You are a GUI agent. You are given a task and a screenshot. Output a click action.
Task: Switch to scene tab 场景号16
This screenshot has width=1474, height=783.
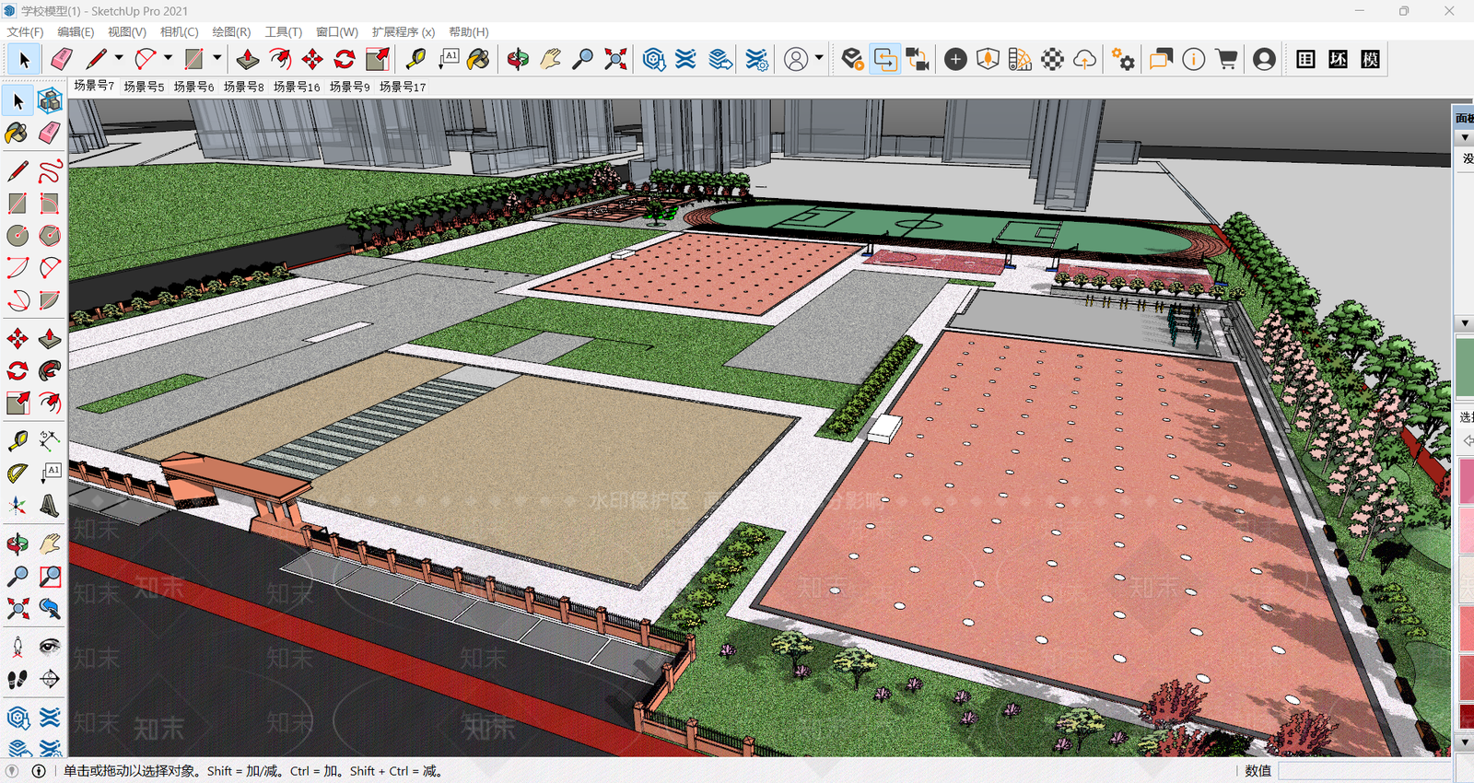(297, 87)
